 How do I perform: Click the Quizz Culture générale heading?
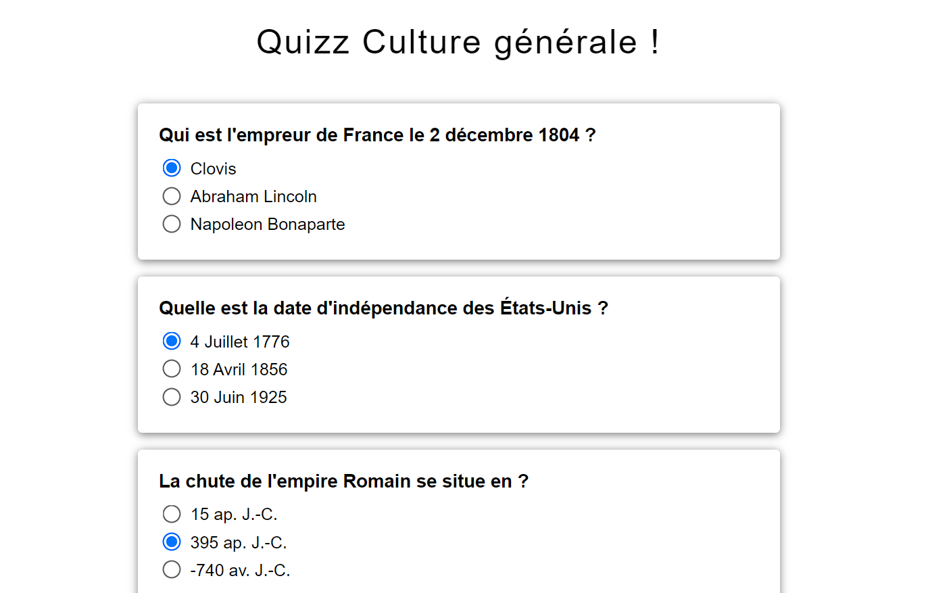coord(458,43)
